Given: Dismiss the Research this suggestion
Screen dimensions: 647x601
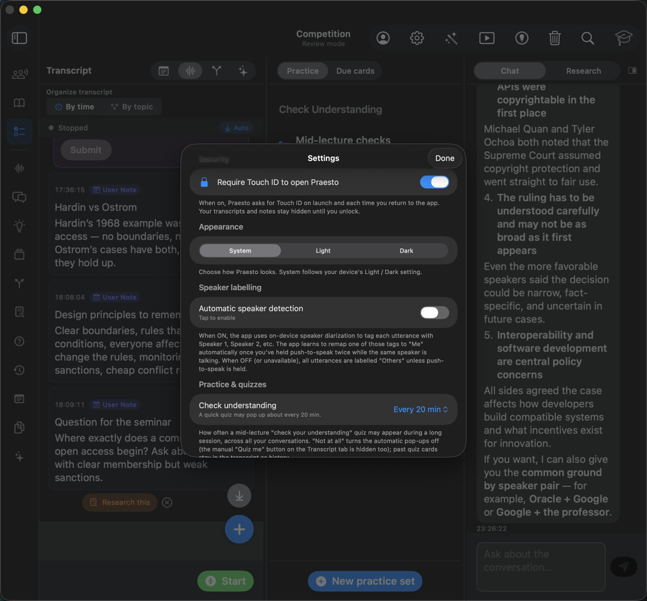Looking at the screenshot, I should [167, 502].
